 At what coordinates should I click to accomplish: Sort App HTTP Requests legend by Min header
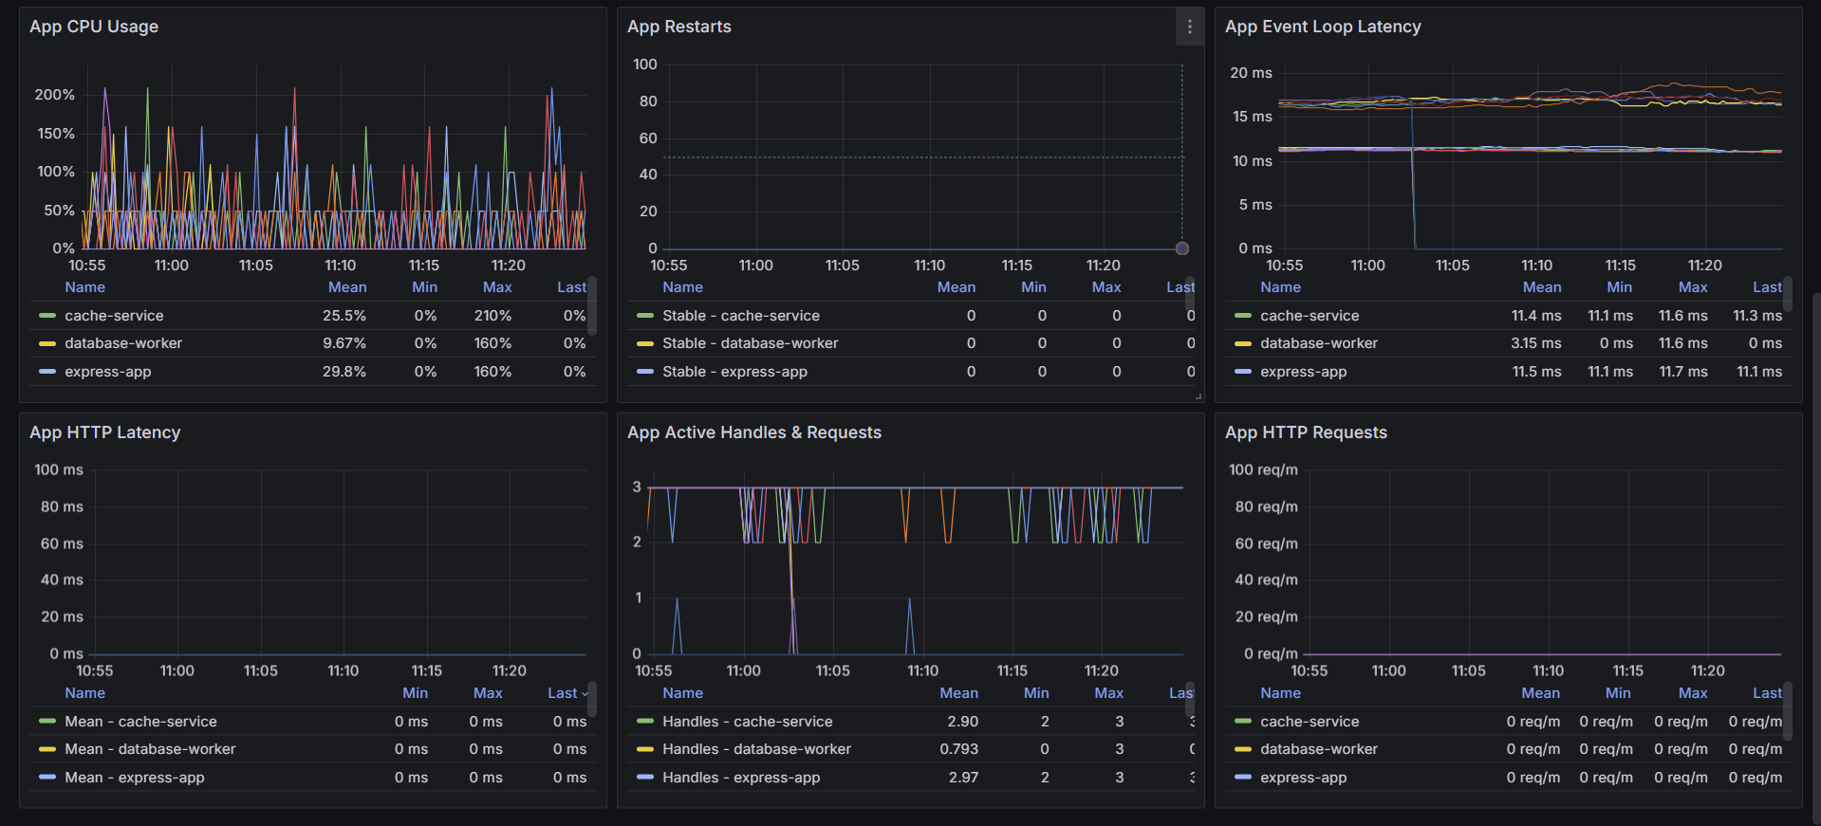click(1618, 693)
